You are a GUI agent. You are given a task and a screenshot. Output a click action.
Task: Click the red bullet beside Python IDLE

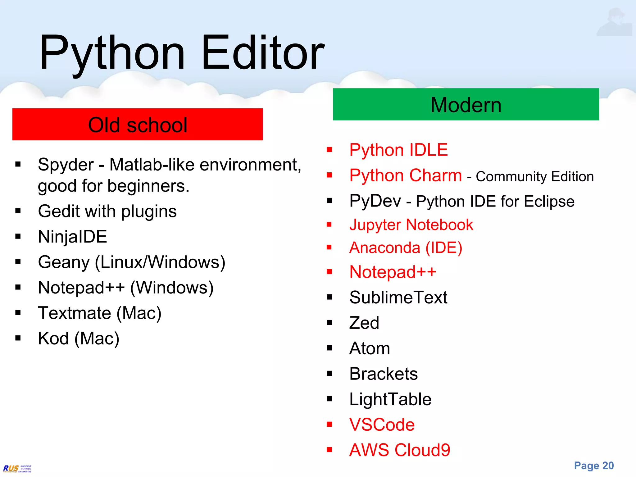click(x=329, y=150)
